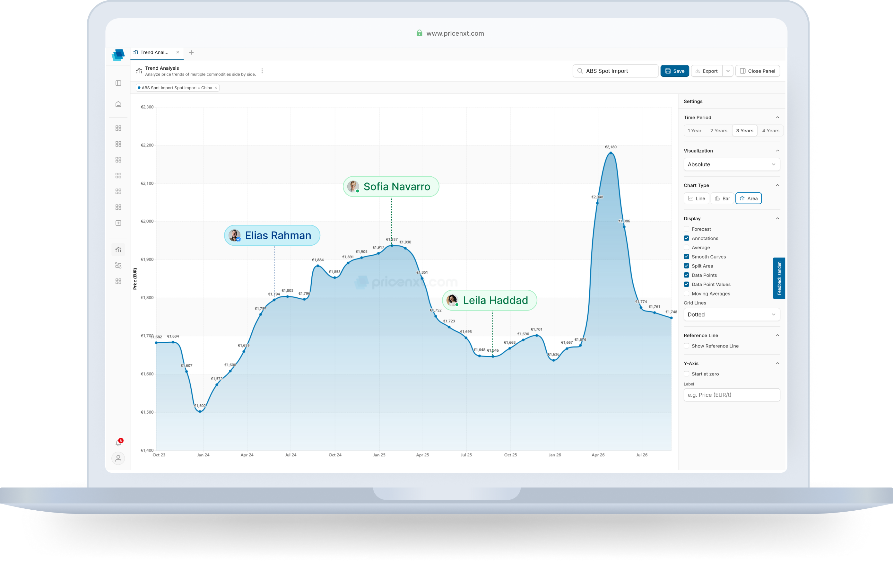Click the Export button

pyautogui.click(x=707, y=71)
